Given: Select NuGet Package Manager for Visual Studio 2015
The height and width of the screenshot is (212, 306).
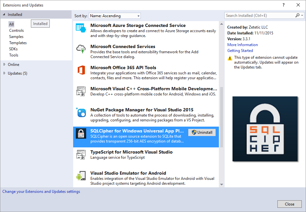Looking at the screenshot, I should click(x=142, y=110).
